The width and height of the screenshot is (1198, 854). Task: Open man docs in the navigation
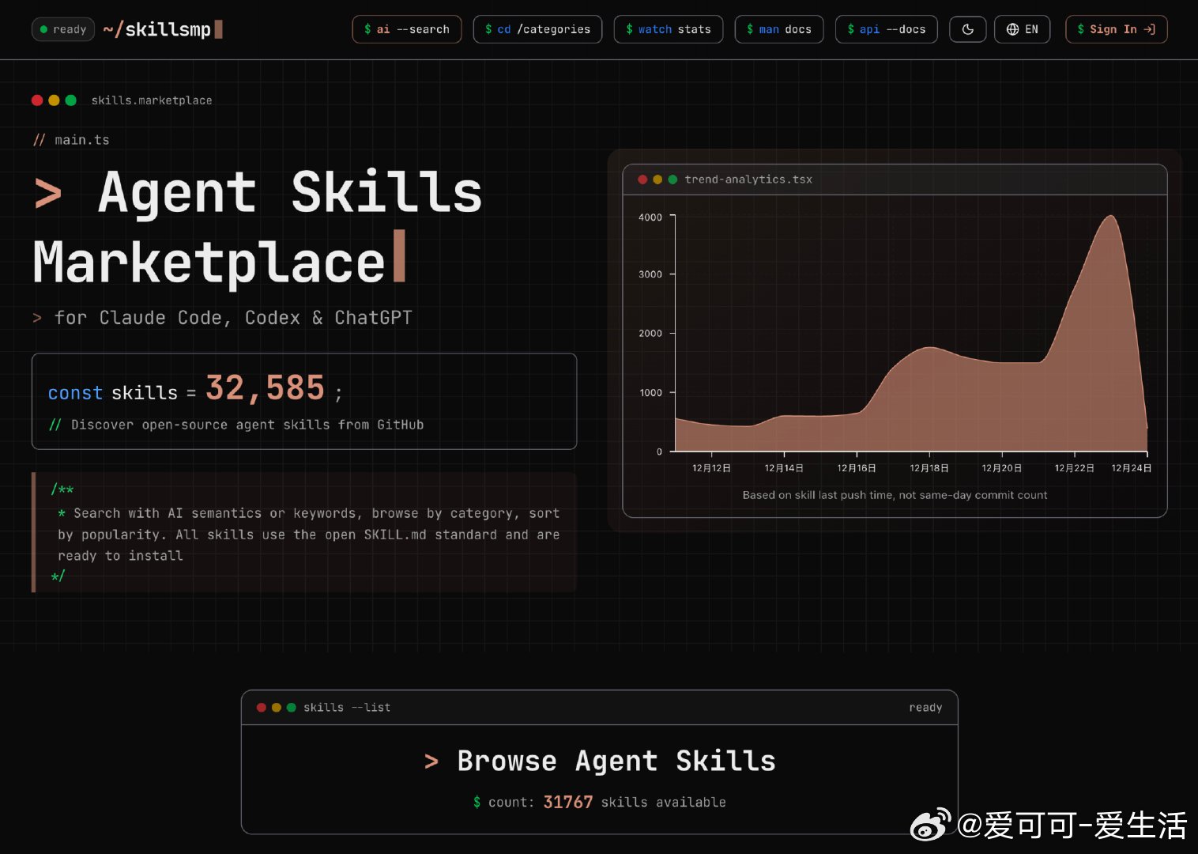779,29
